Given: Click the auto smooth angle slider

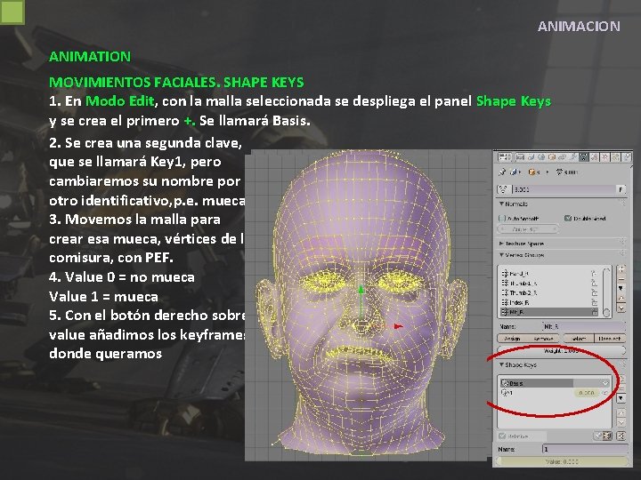Looking at the screenshot, I should click(x=528, y=229).
